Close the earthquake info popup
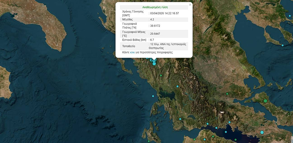293x143 pixels. (190, 5)
